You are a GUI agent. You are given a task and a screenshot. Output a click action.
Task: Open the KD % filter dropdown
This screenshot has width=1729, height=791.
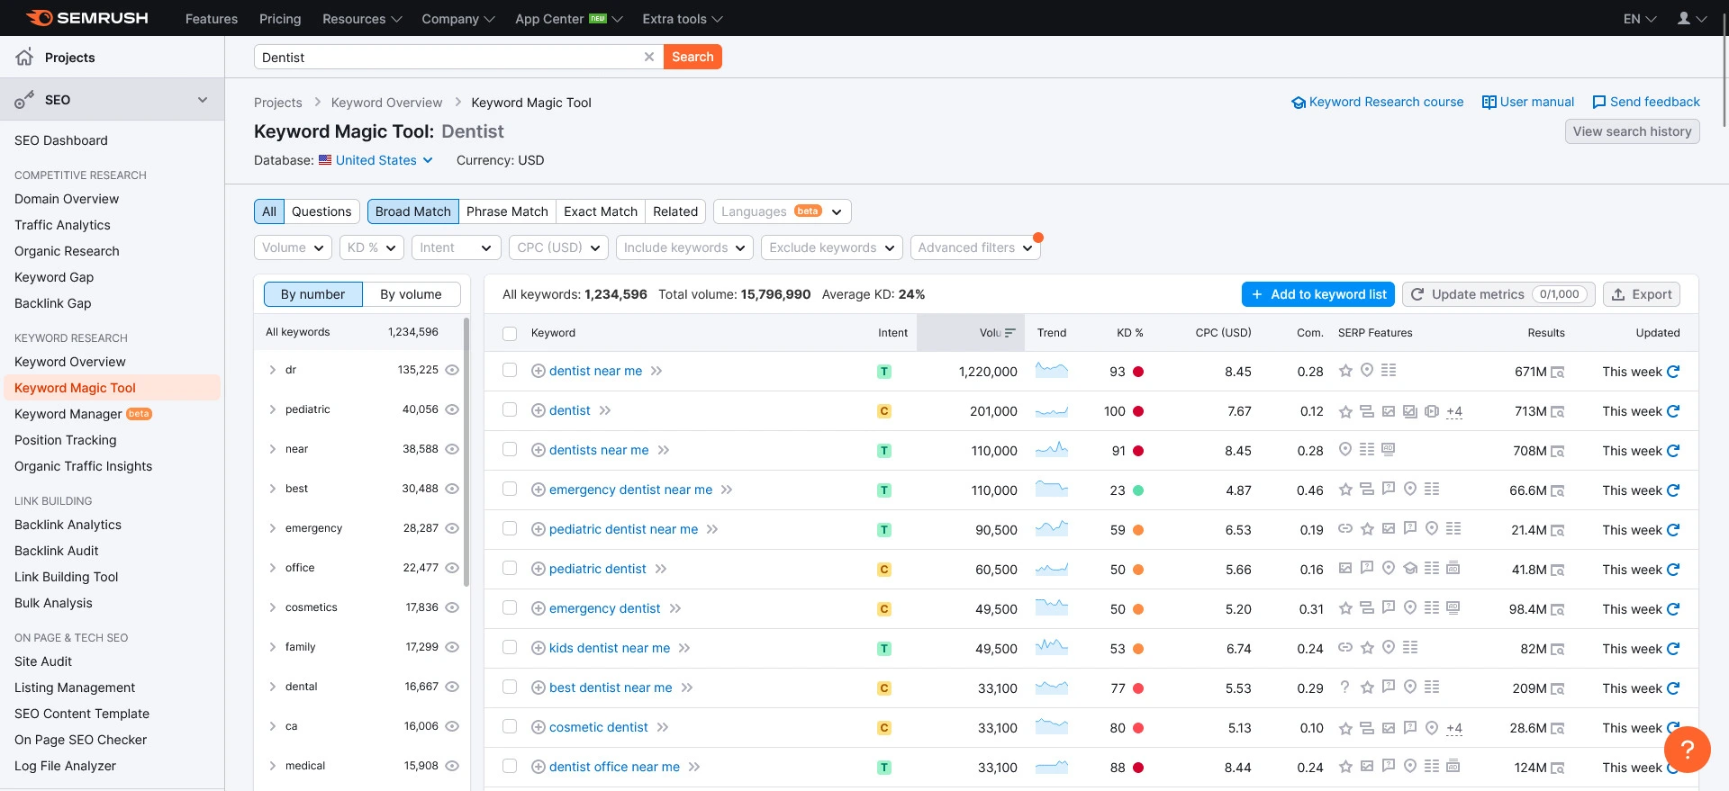click(x=371, y=247)
